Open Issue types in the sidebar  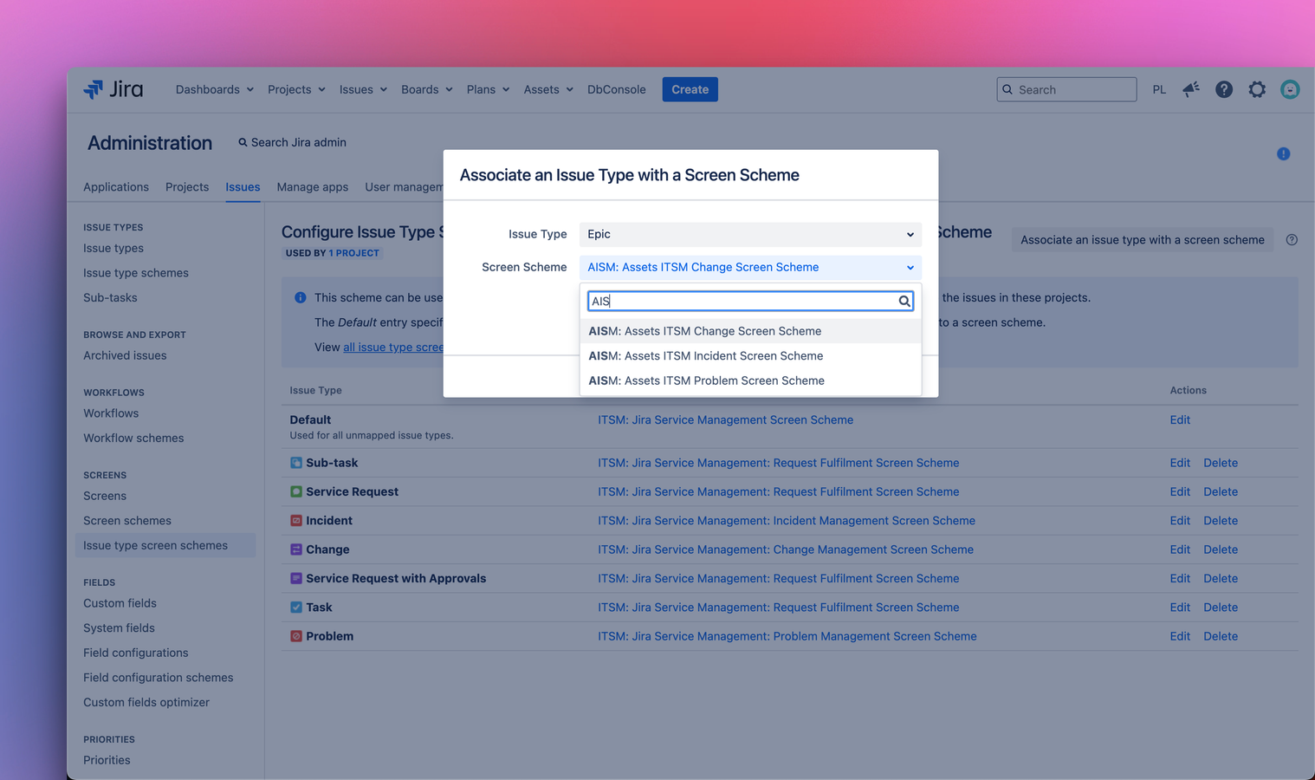(113, 249)
